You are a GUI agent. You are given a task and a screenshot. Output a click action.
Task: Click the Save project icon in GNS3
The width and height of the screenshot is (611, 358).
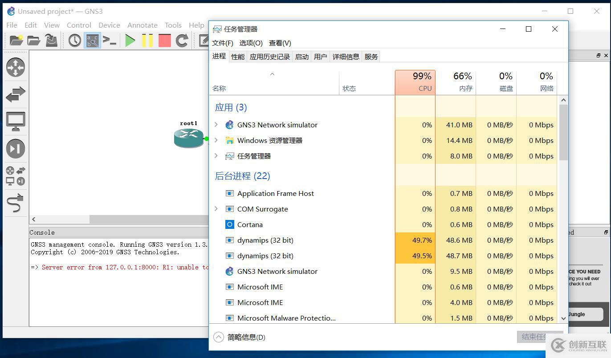click(51, 41)
